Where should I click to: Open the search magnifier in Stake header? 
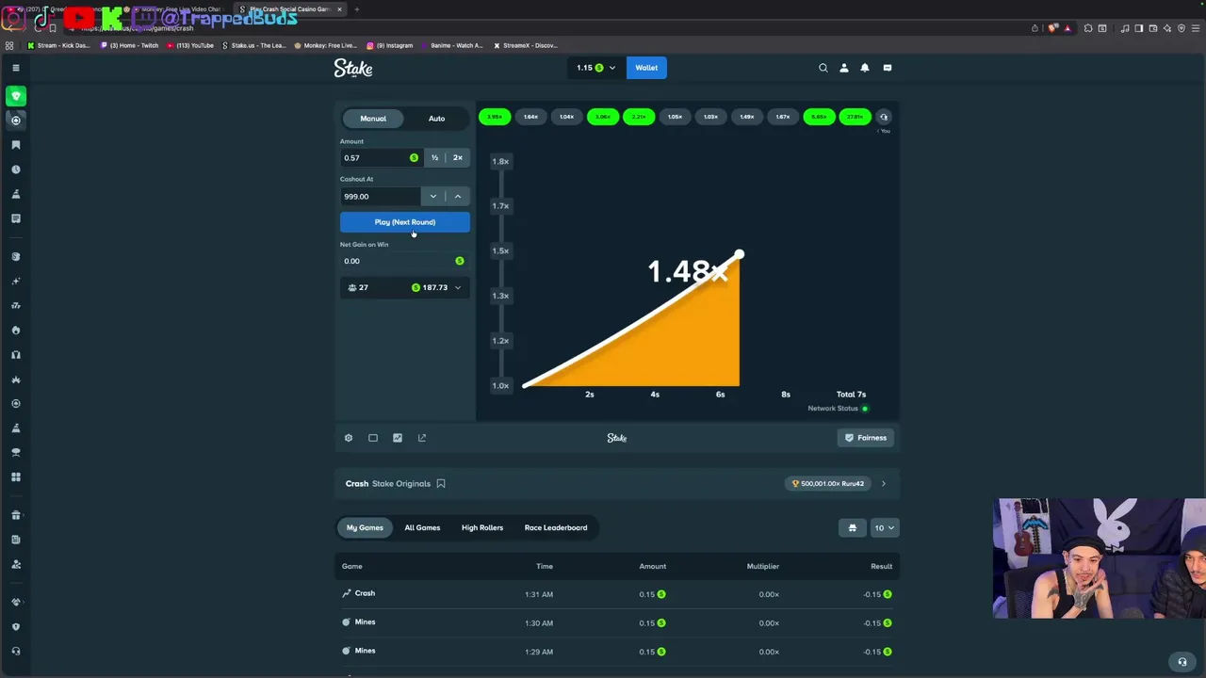tap(823, 68)
